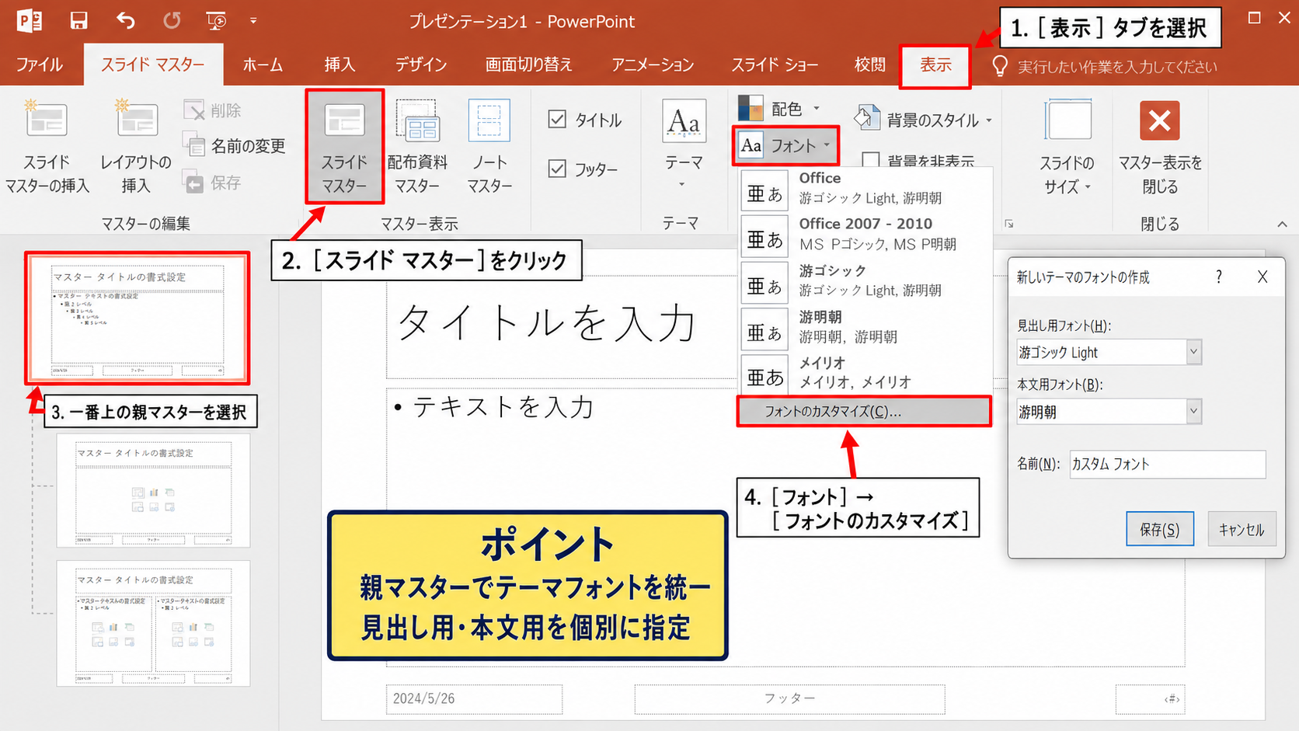Click マスター表示を閉じる button

click(1160, 146)
